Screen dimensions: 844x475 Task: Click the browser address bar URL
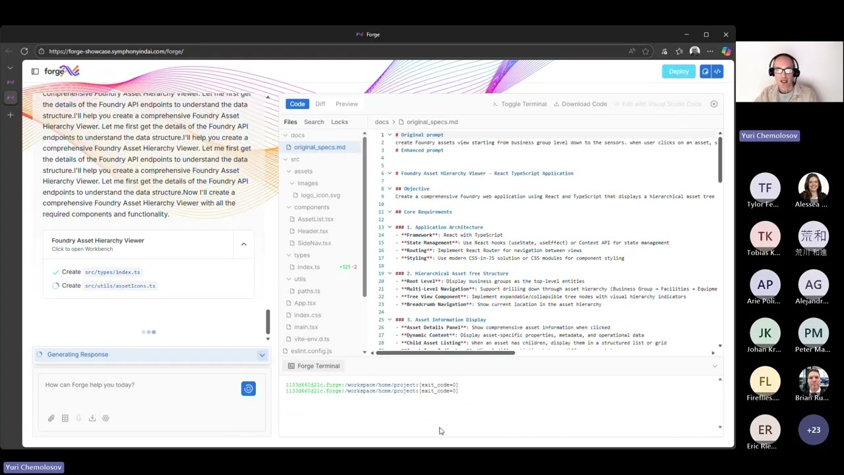tap(116, 51)
